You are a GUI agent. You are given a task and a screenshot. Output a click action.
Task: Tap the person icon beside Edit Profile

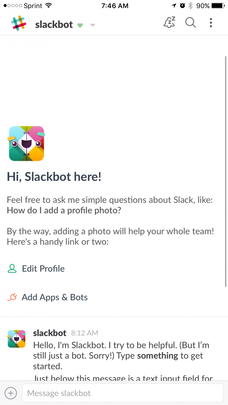tap(12, 269)
